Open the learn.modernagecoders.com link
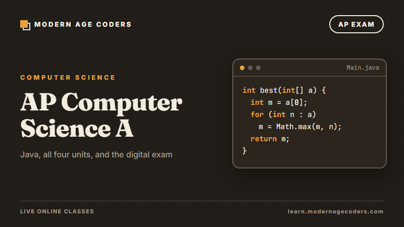This screenshot has height=227, width=404. pyautogui.click(x=335, y=211)
